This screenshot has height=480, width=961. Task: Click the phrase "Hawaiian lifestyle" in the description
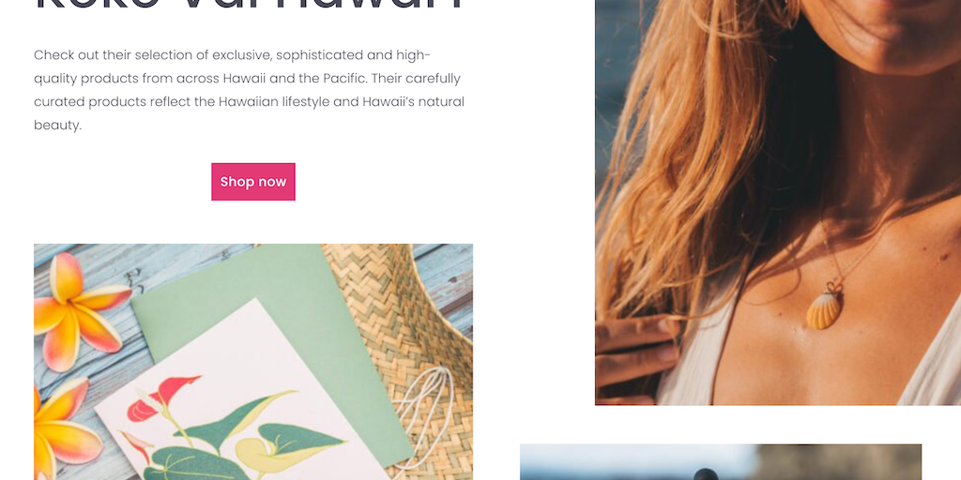274,101
